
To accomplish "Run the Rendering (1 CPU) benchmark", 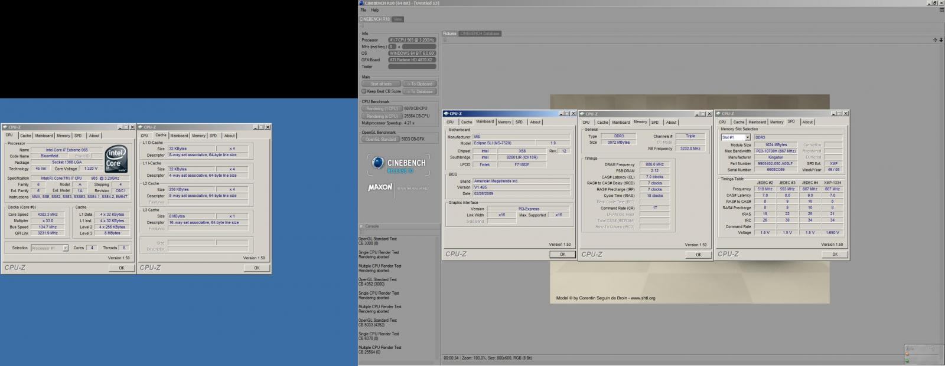I will 382,108.
